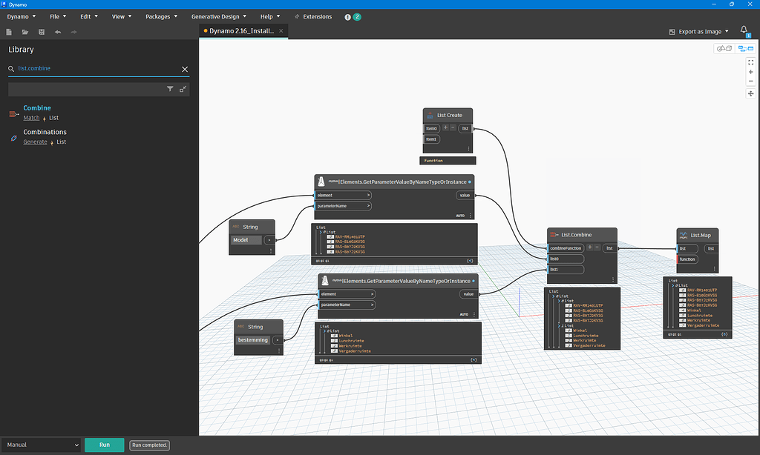
Task: Clear the library search field
Action: coord(185,69)
